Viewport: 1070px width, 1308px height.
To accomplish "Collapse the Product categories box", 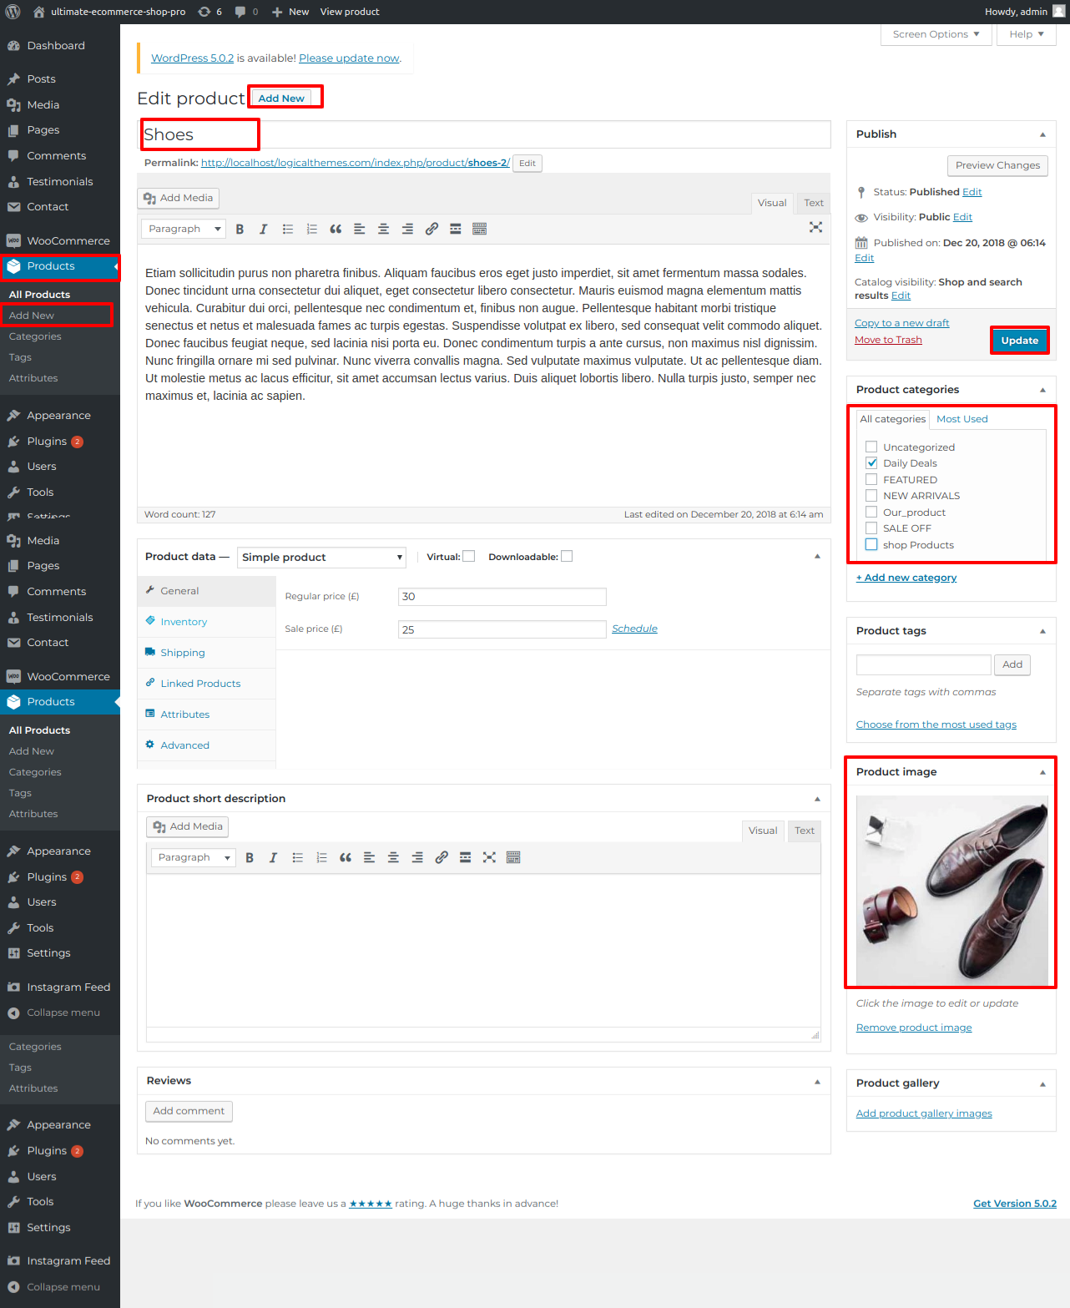I will click(x=1042, y=390).
